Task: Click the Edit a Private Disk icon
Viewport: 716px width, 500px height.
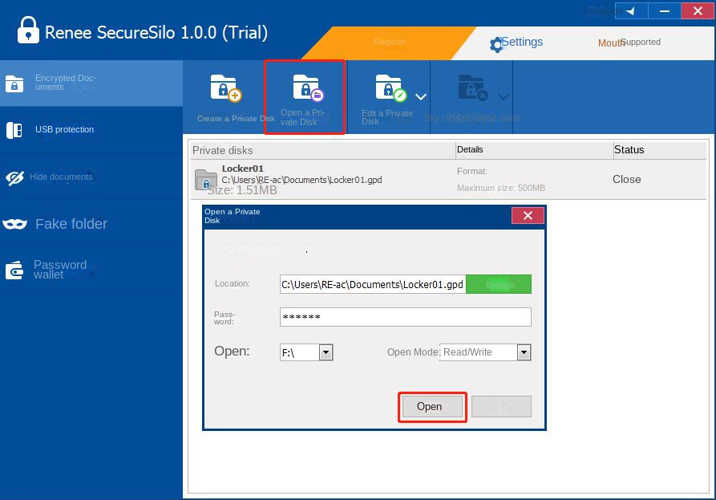Action: coord(390,88)
